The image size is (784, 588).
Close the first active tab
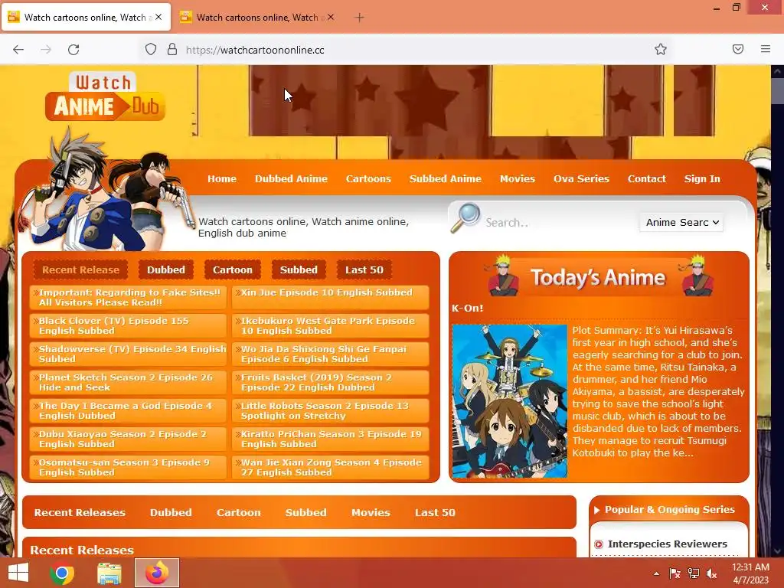point(158,17)
